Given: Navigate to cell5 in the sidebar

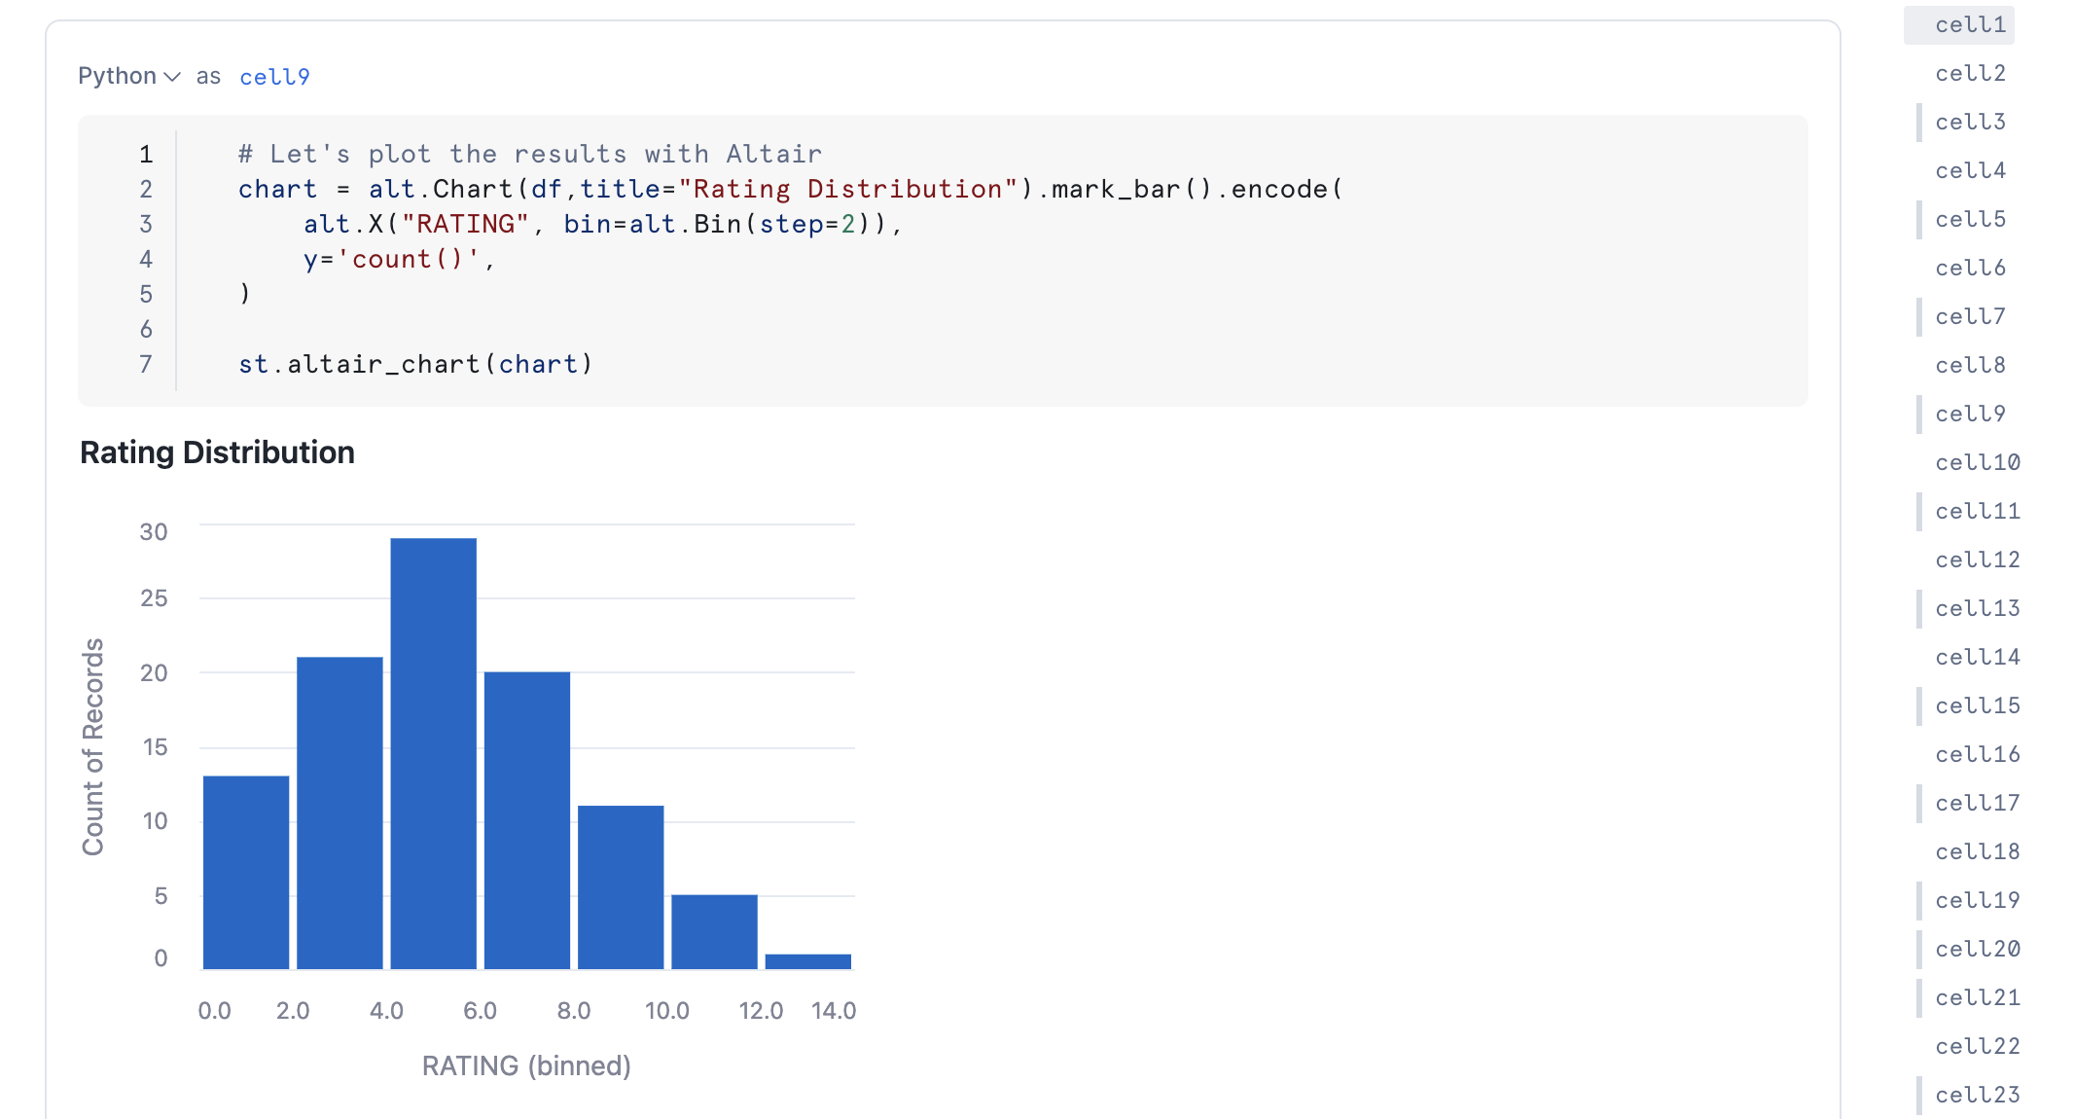Looking at the screenshot, I should coord(1970,219).
